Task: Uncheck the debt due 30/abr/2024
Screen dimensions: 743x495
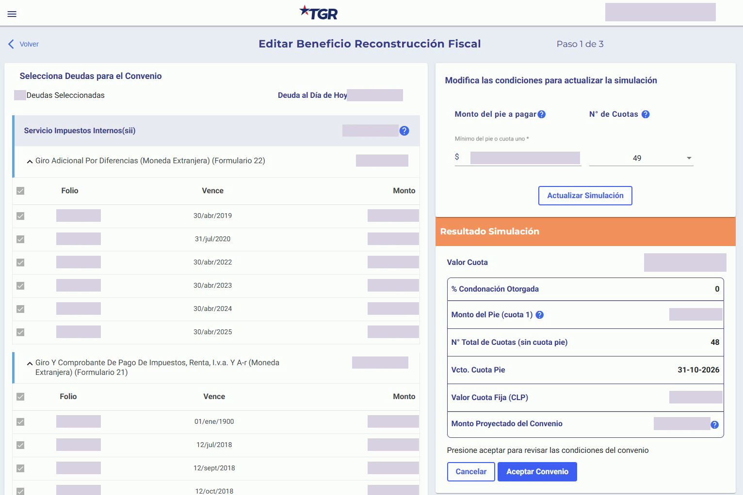Action: [20, 309]
